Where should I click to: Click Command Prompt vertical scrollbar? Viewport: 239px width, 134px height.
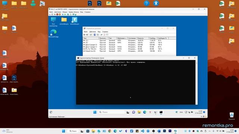pyautogui.click(x=196, y=82)
